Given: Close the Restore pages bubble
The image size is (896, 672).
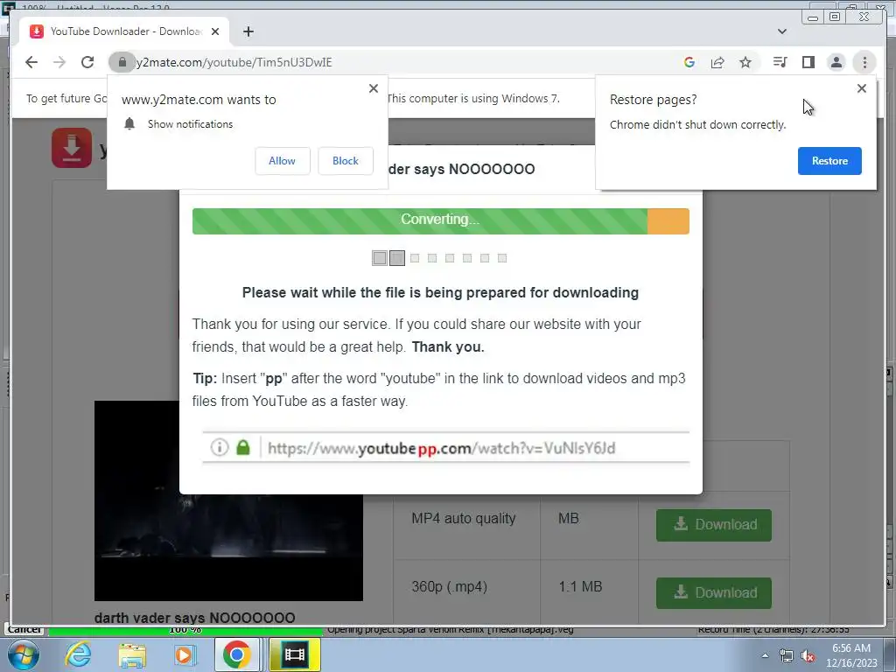Looking at the screenshot, I should (861, 88).
